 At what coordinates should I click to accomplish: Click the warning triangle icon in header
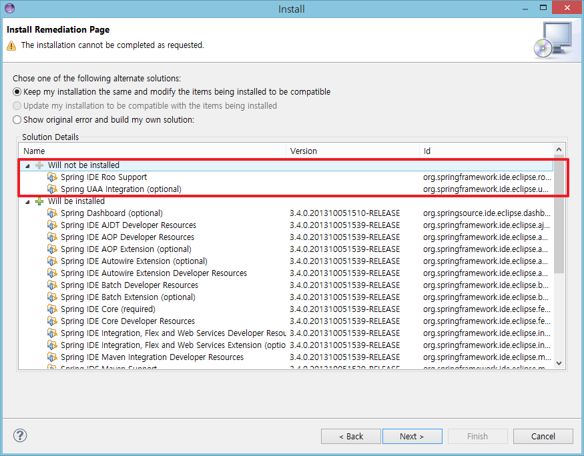[11, 45]
